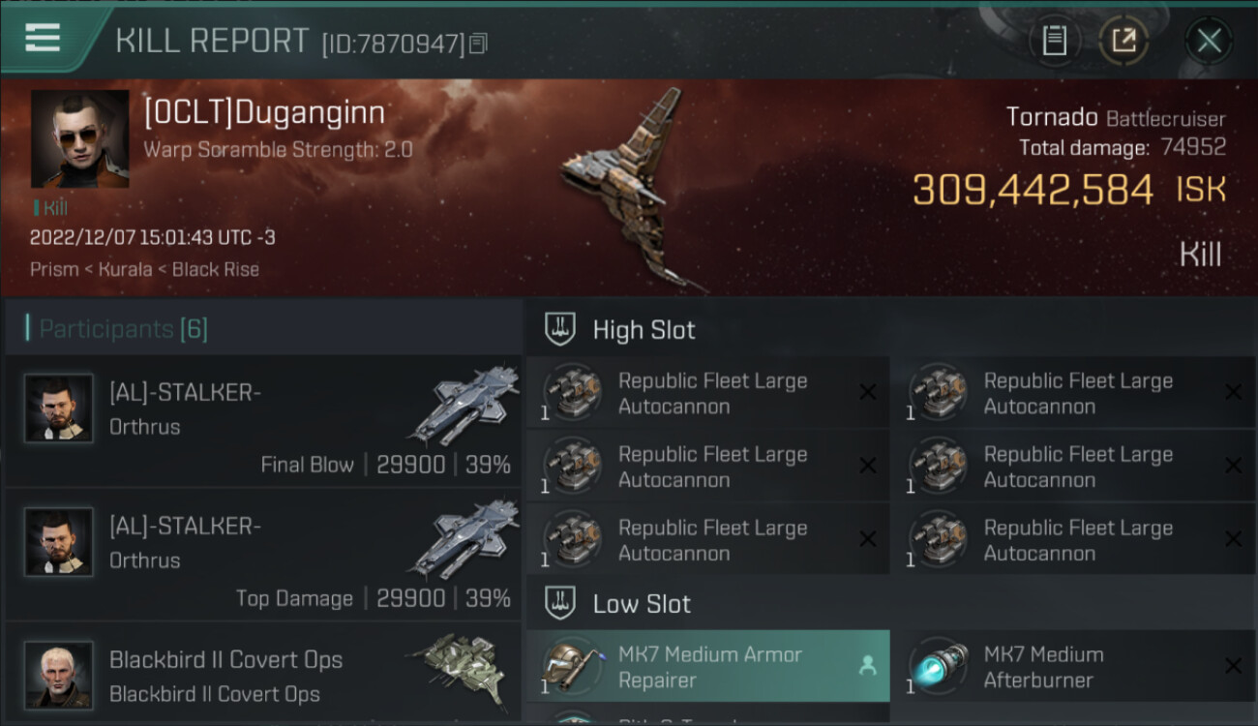This screenshot has height=726, width=1258.
Task: View Duganginn's pilot portrait
Action: 80,139
